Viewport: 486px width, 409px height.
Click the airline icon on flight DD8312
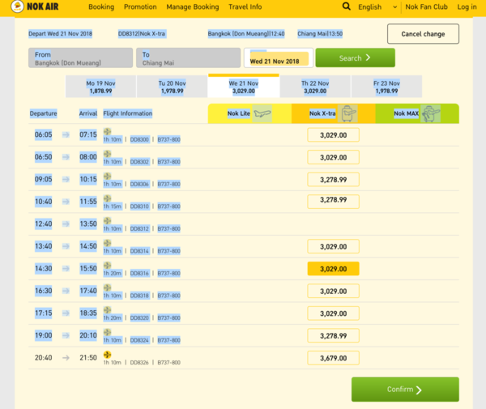click(107, 220)
